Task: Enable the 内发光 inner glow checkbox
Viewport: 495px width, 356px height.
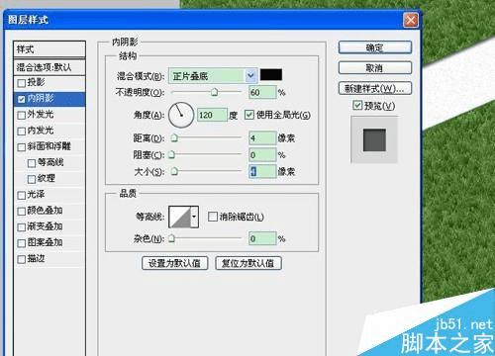Action: 22,132
